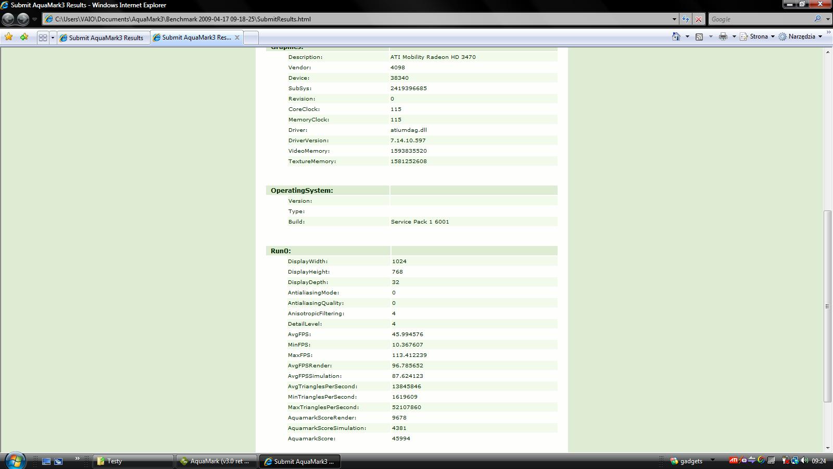
Task: Click the power plug battery tray icon
Action: 785,461
